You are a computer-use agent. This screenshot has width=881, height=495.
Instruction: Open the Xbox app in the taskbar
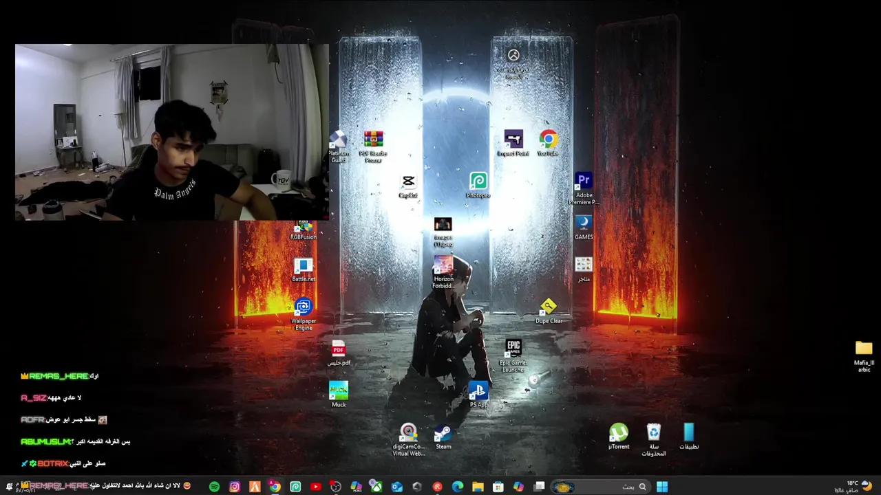(x=376, y=487)
